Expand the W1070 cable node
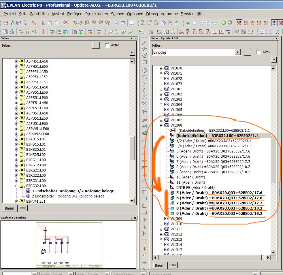Image resolution: width=283 pixels, height=275 pixels. pyautogui.click(x=161, y=68)
